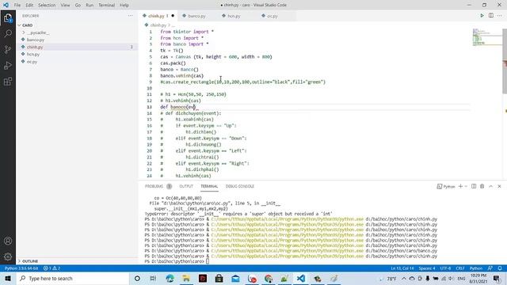Open the Edit menu
507x285 pixels.
click(x=29, y=5)
